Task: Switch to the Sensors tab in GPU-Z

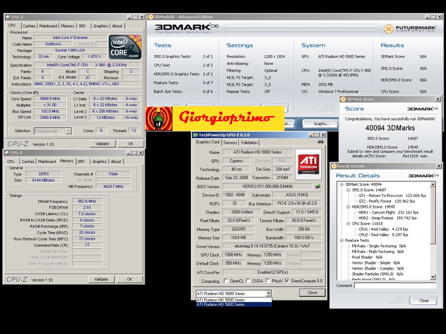Action: 230,143
